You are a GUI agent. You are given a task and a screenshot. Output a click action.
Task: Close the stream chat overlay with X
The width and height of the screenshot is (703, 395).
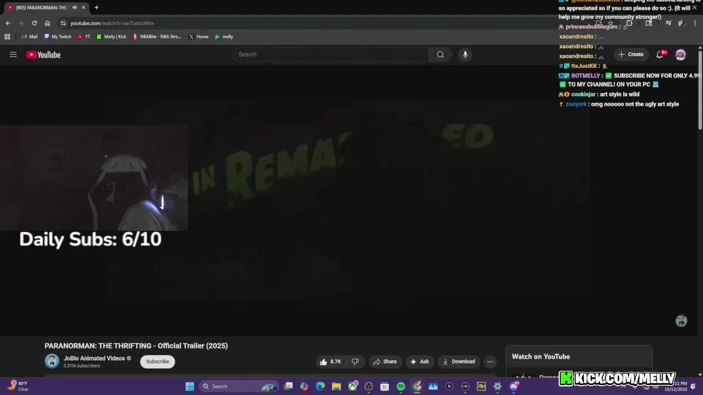[x=695, y=8]
